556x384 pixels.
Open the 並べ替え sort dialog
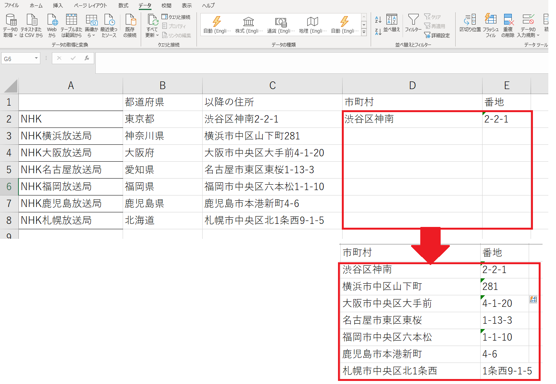point(391,24)
